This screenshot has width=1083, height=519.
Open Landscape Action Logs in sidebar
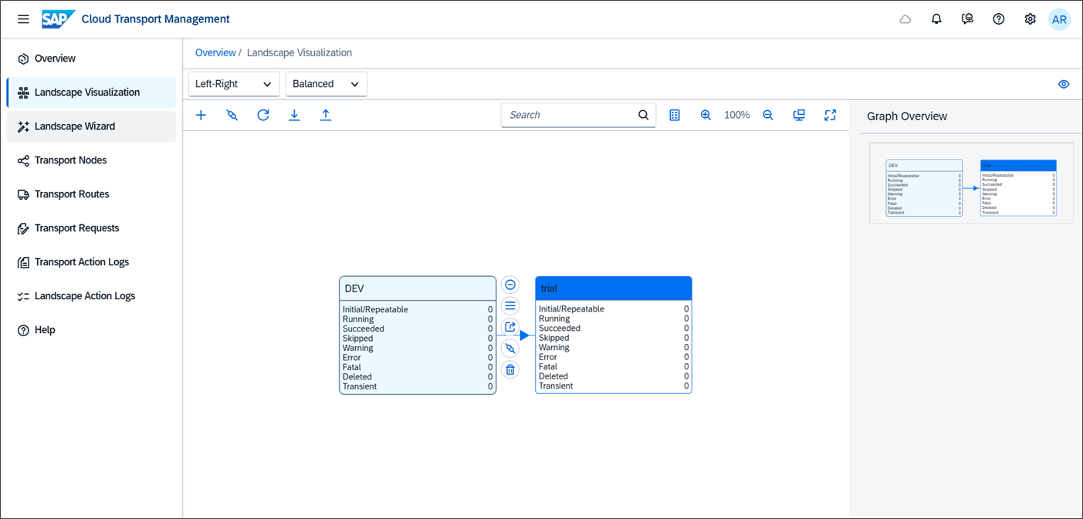coord(91,296)
